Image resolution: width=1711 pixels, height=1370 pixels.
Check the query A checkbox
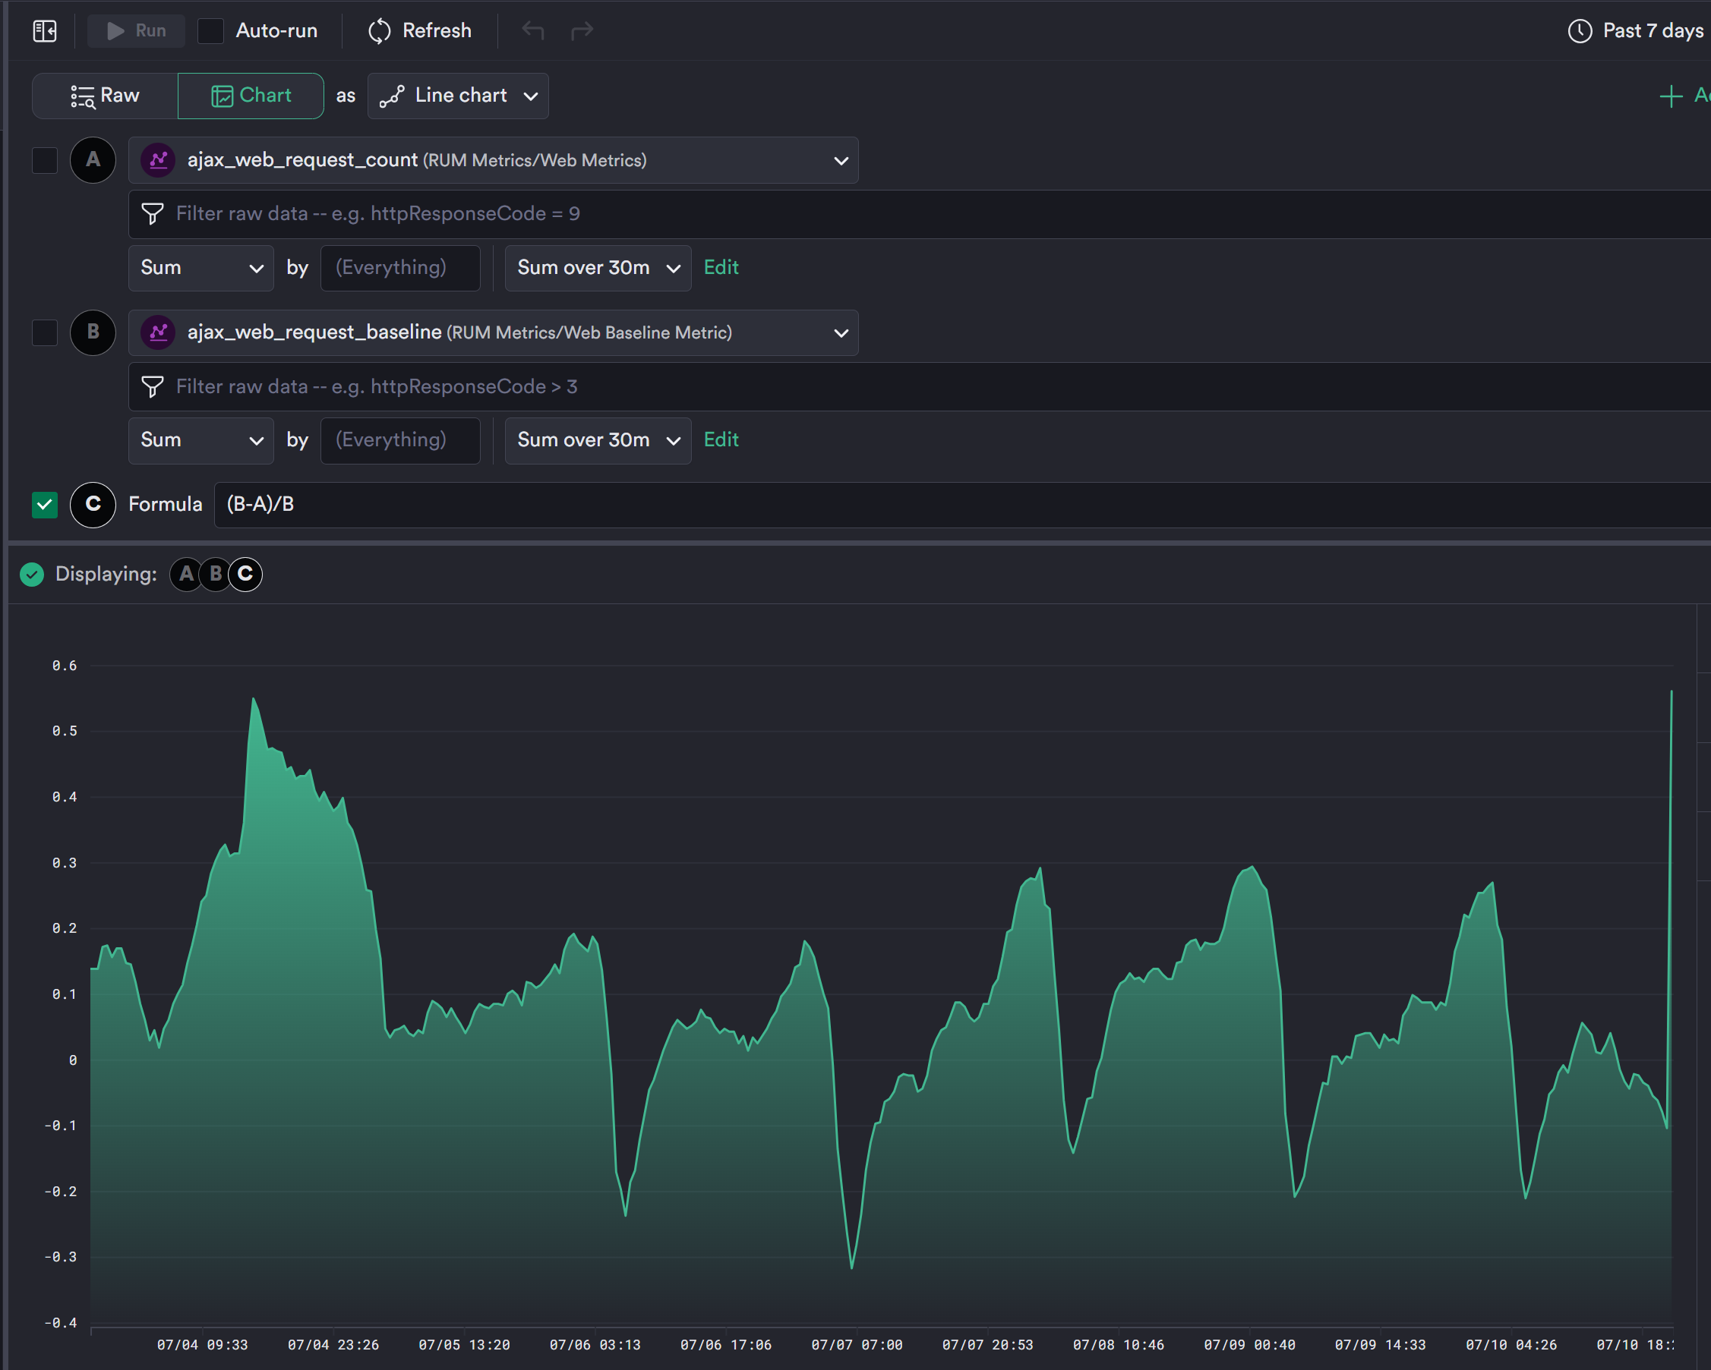(46, 160)
